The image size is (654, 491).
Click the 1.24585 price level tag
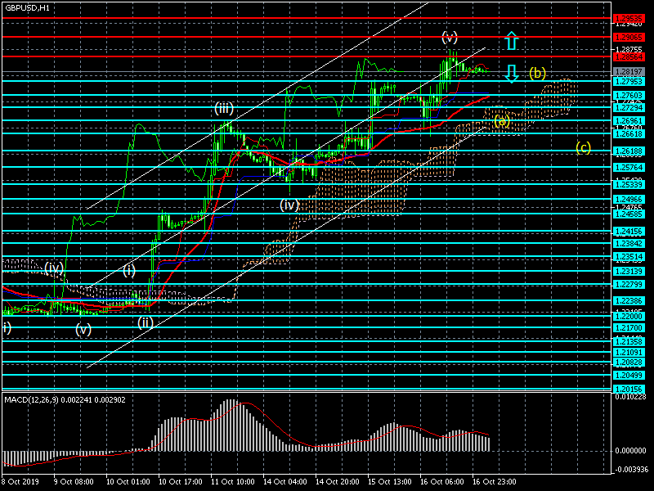pos(629,214)
